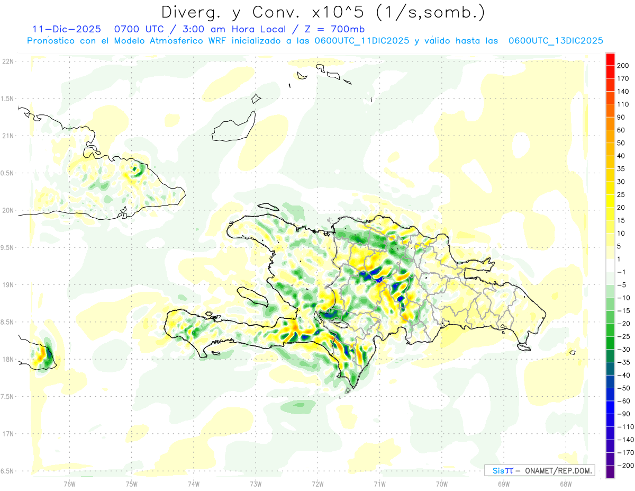The image size is (635, 491).
Task: Click the "9.5N" latitude label
Action: click(7, 247)
